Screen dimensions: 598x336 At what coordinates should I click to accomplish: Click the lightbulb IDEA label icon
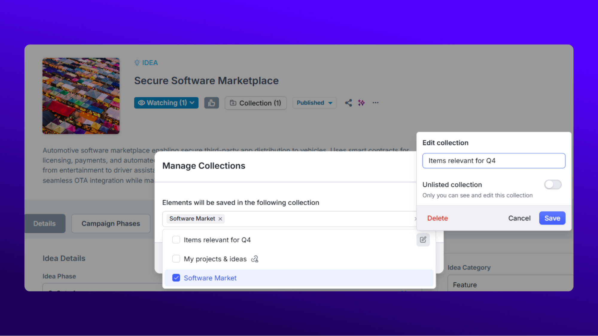tap(137, 63)
